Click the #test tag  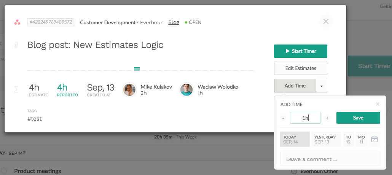pyautogui.click(x=35, y=119)
